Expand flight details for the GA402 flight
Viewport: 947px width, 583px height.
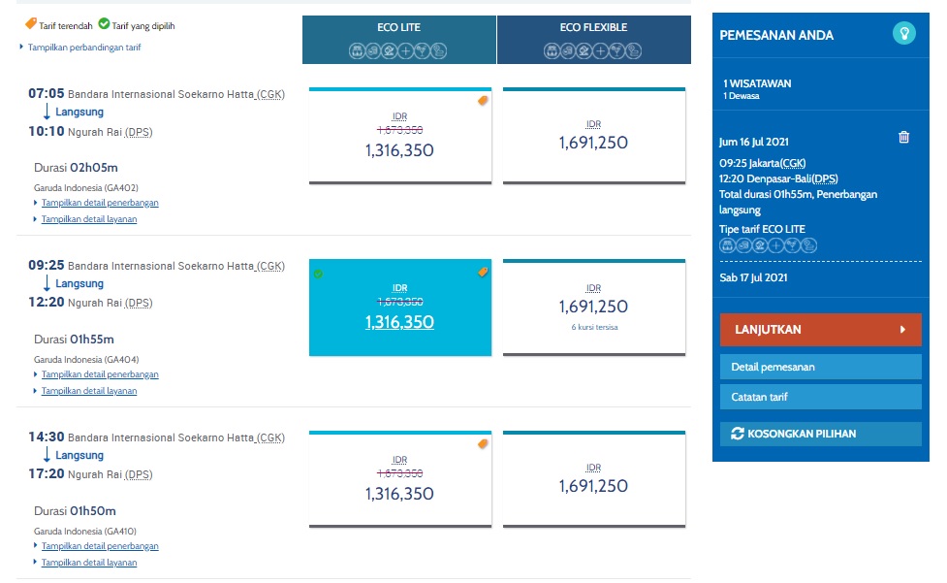[x=100, y=203]
